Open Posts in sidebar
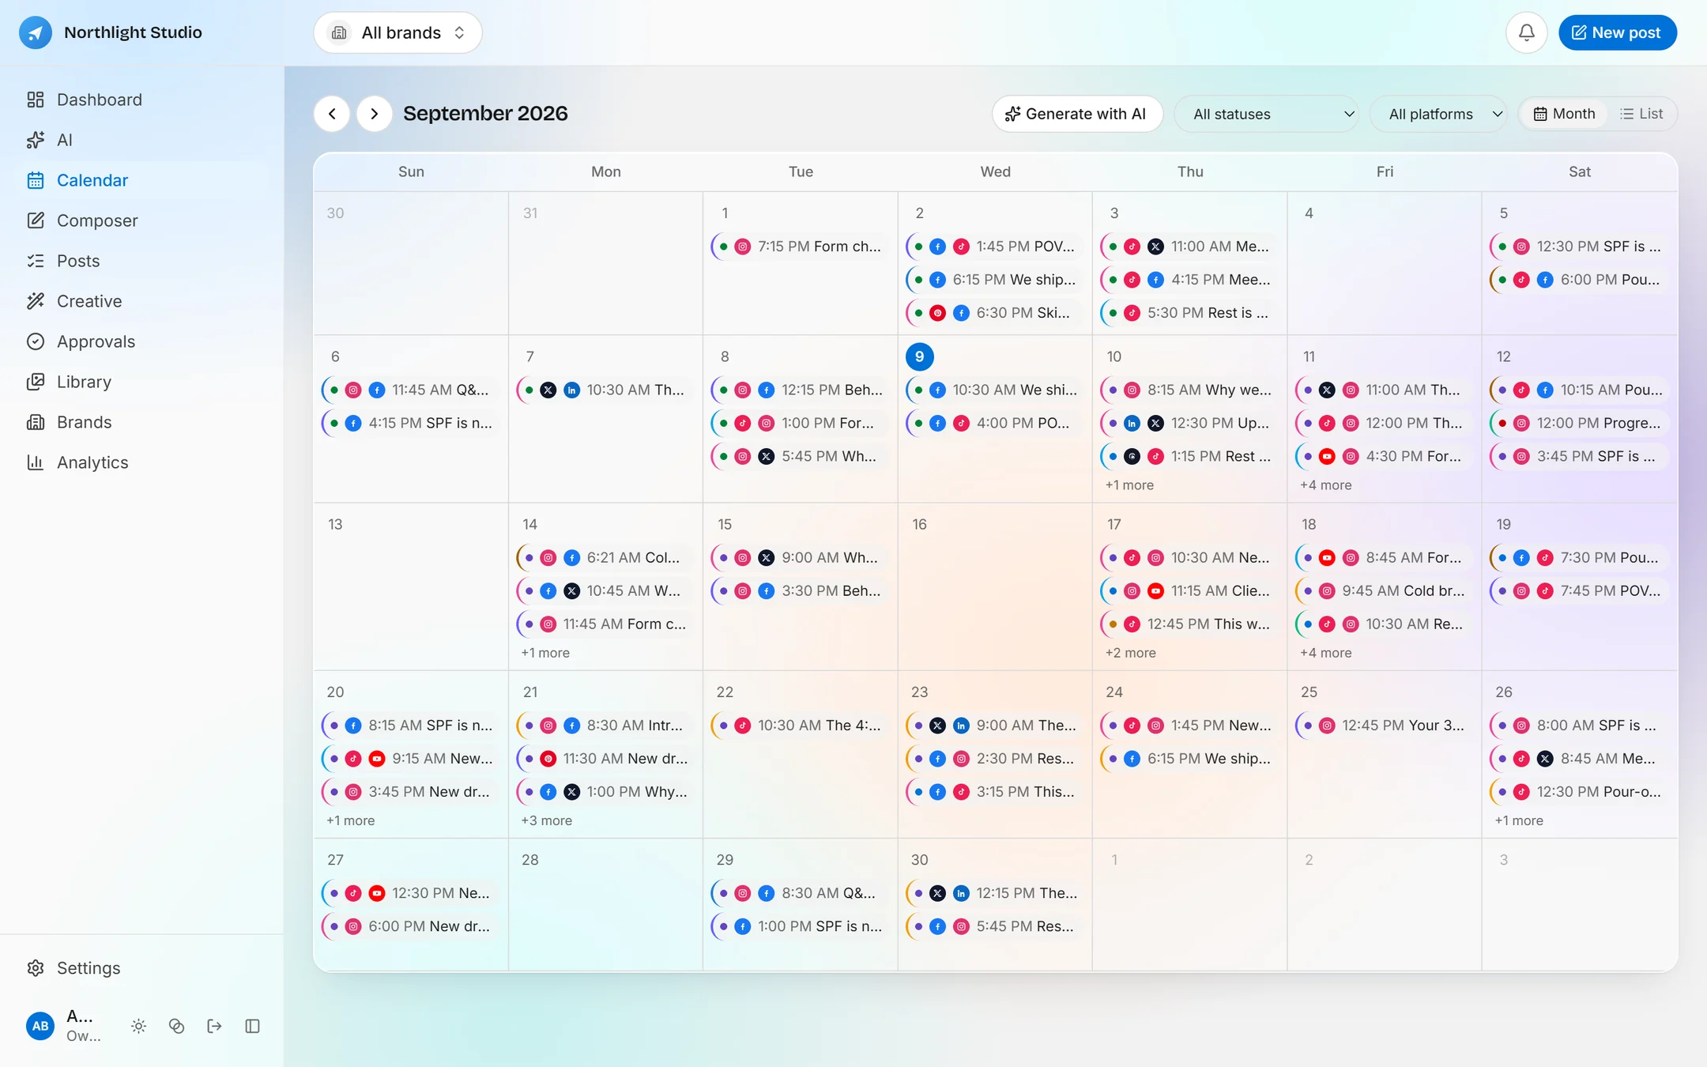 point(142,261)
